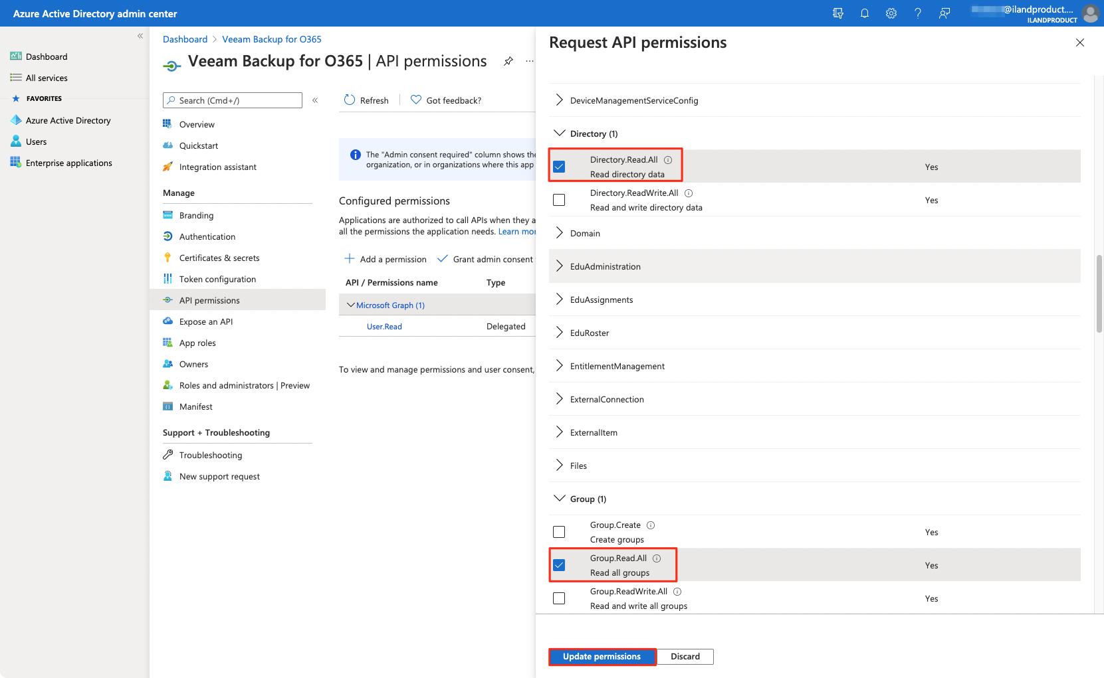Tick the Group.Create permission checkbox
This screenshot has height=678, width=1104.
559,532
